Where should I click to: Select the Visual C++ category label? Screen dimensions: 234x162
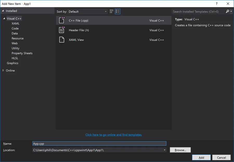[14, 18]
